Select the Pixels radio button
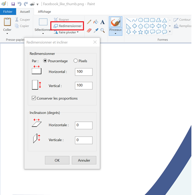This screenshot has height=195, width=193. point(76,61)
